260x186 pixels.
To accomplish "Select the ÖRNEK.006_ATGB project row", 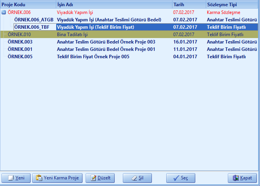I will 33,20.
